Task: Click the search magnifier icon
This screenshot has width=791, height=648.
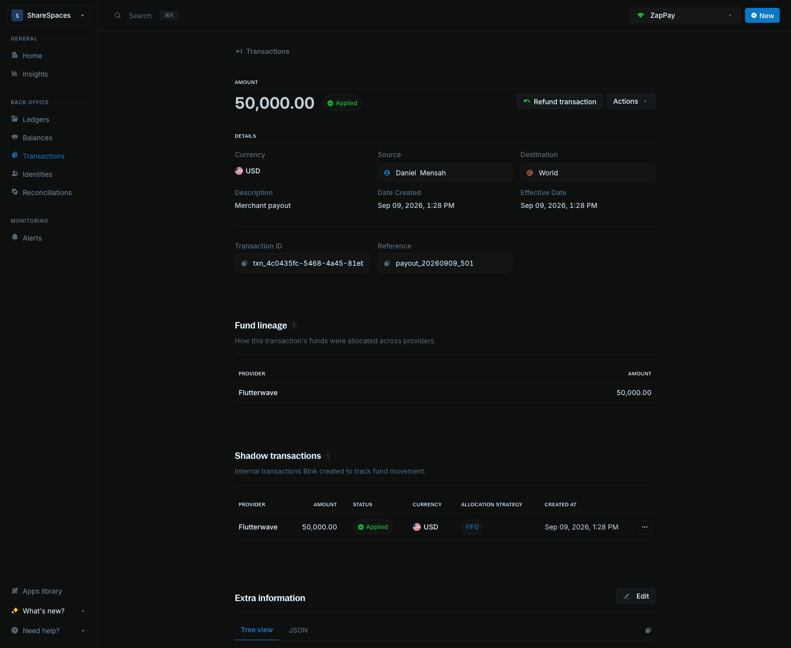Action: [x=118, y=15]
